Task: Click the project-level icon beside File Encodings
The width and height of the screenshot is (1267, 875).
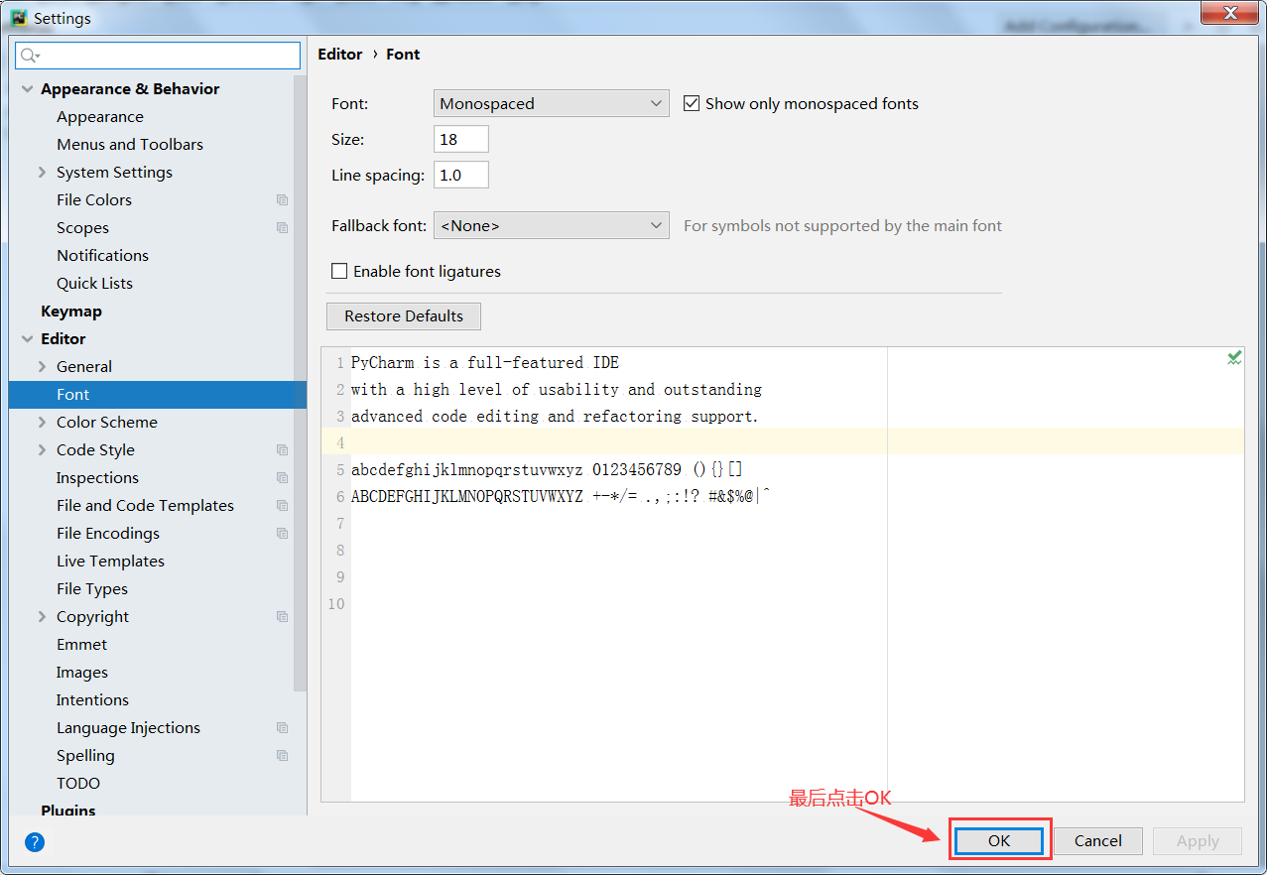Action: point(283,533)
